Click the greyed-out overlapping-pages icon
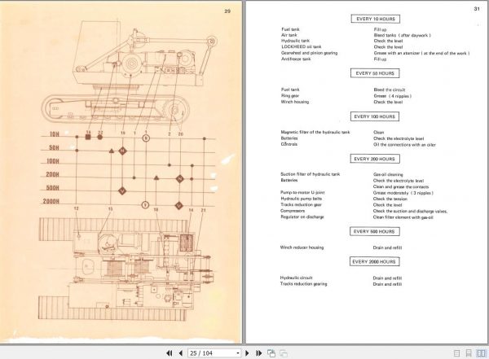 click(x=283, y=352)
